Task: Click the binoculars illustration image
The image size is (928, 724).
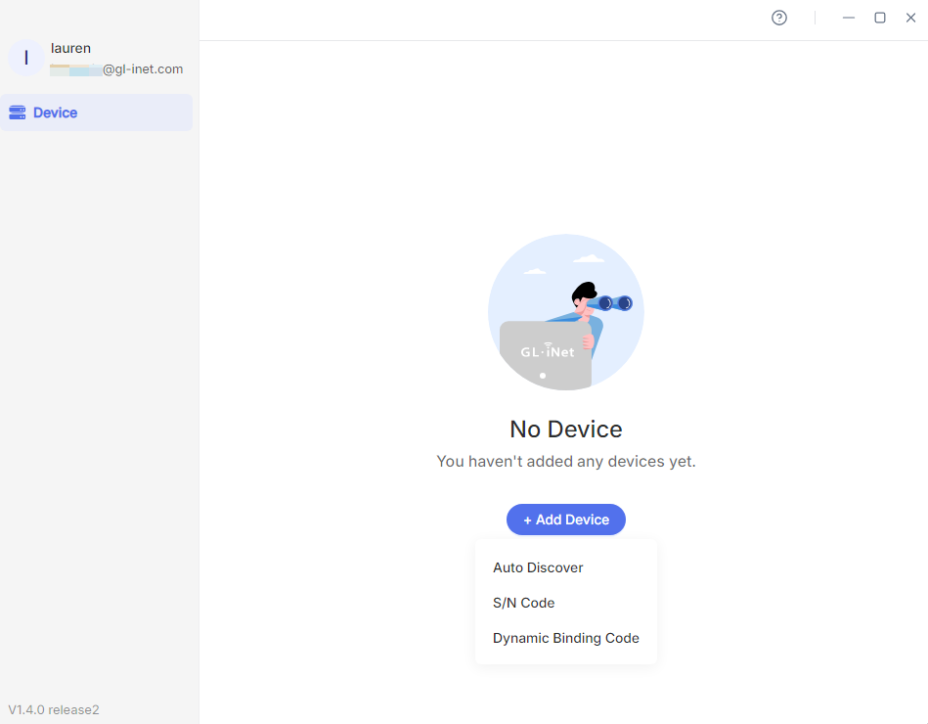Action: pos(566,312)
